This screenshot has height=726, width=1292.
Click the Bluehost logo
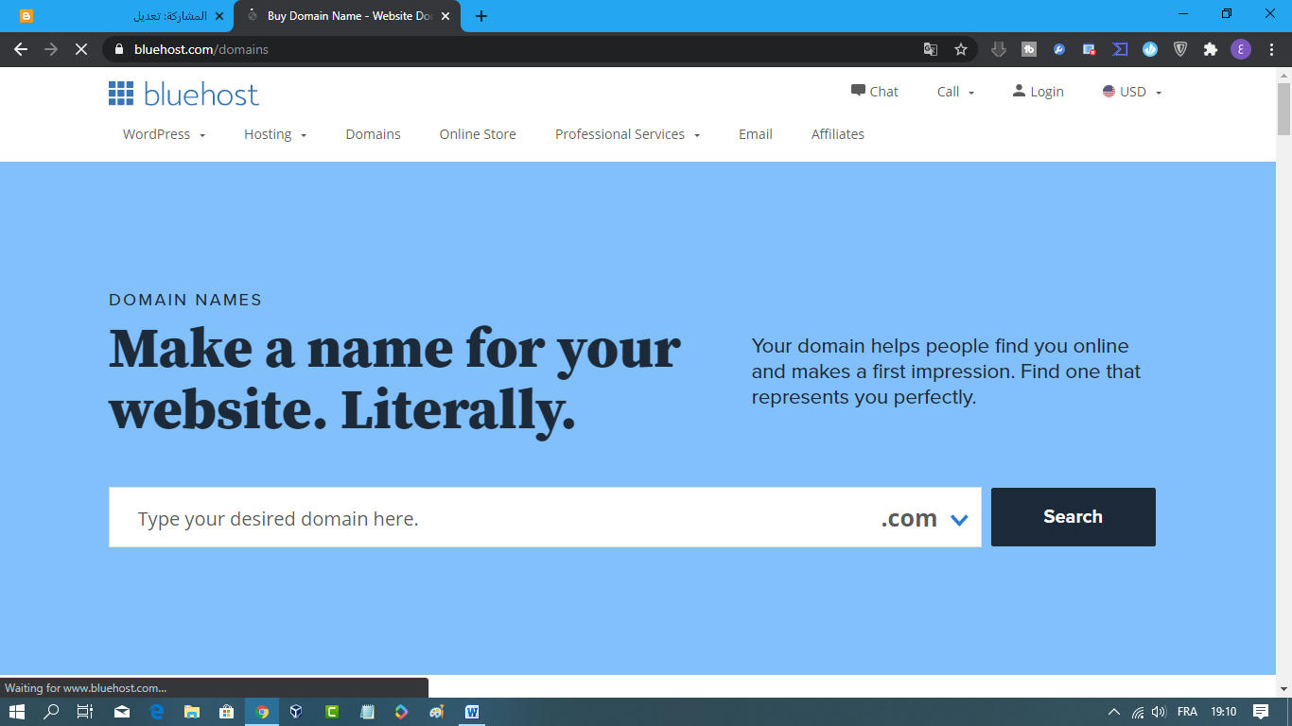click(183, 94)
